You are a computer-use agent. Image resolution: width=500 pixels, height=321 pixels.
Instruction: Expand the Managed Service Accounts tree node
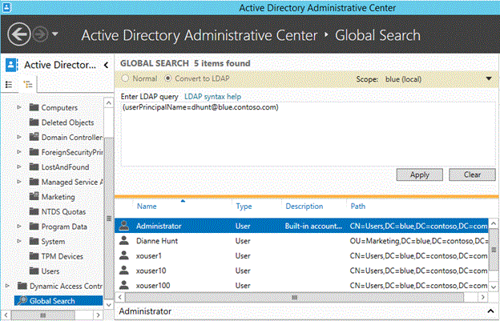[19, 182]
